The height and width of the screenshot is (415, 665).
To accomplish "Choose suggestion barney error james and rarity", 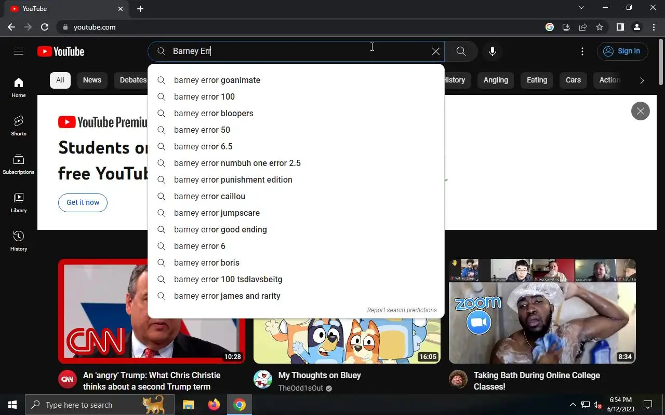I will coord(296,296).
